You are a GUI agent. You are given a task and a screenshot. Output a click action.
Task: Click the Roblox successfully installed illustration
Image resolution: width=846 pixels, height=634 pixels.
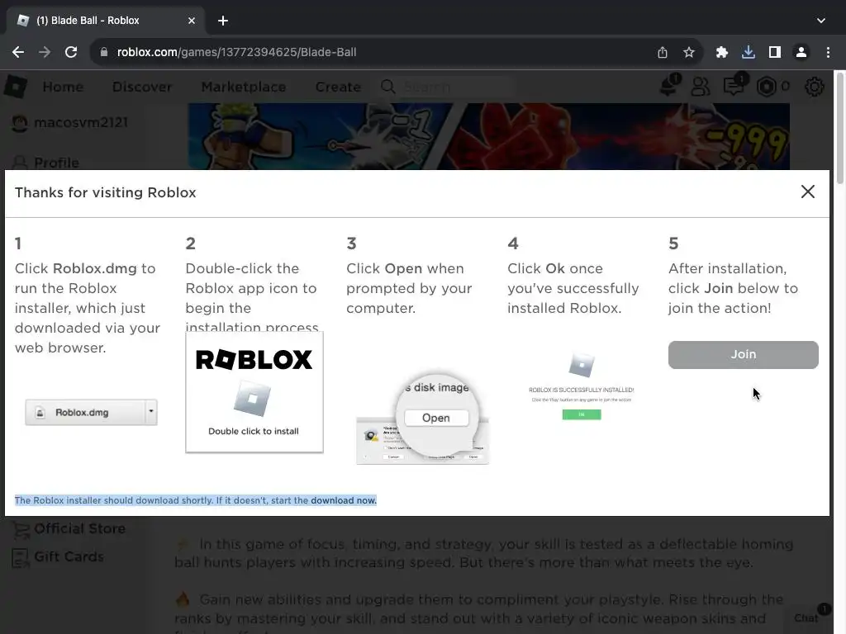[581, 386]
